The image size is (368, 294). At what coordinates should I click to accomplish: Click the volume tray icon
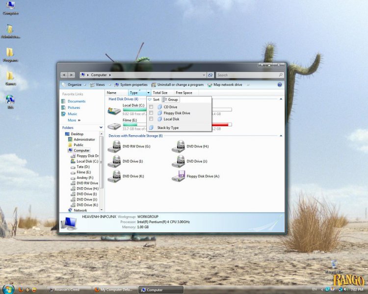(346, 289)
